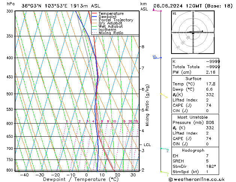Click the pink '15' mixing ratio label
236x182 pixels.
123,121
